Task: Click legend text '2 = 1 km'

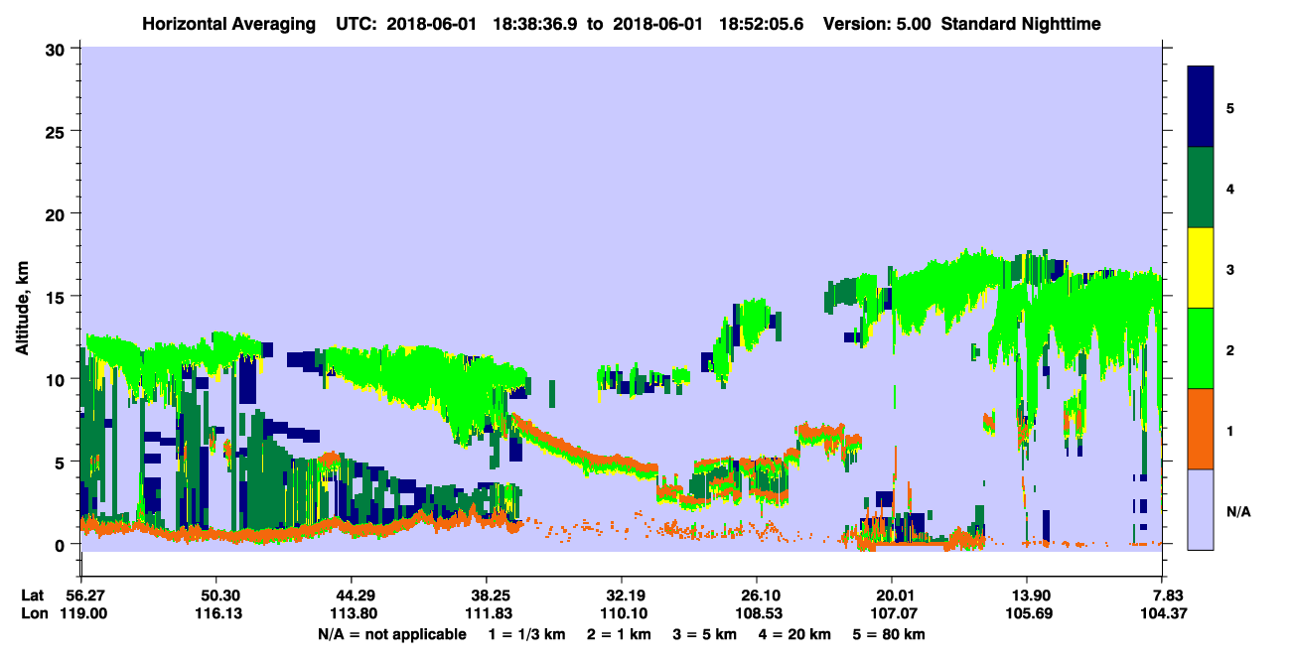Action: (620, 634)
